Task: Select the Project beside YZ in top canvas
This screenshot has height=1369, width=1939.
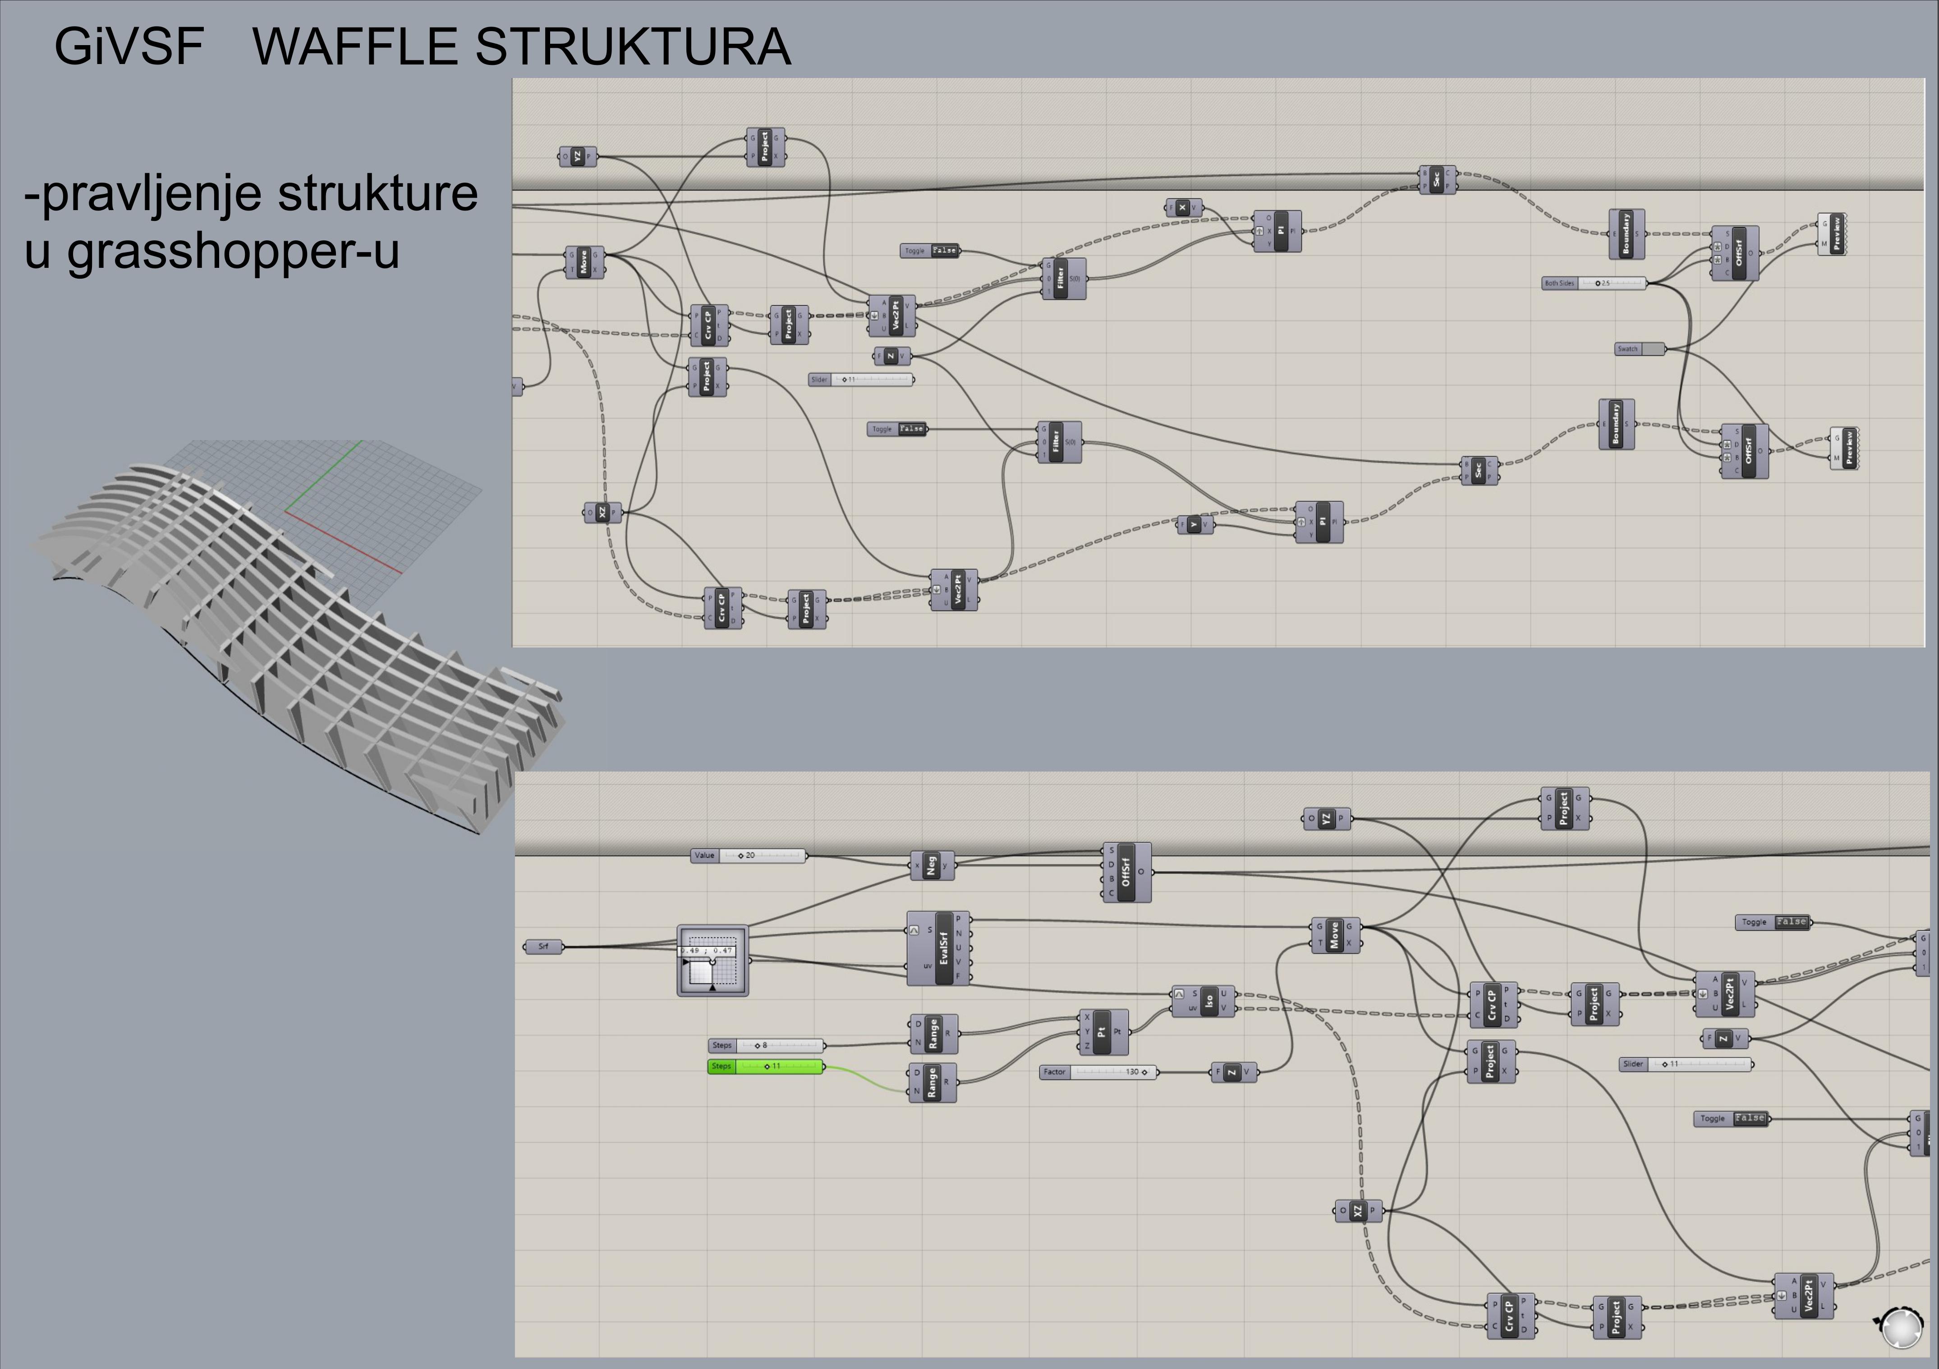Action: point(766,147)
